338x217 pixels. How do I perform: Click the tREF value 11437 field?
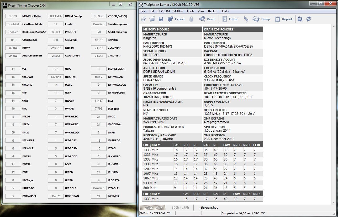[x=99, y=101]
